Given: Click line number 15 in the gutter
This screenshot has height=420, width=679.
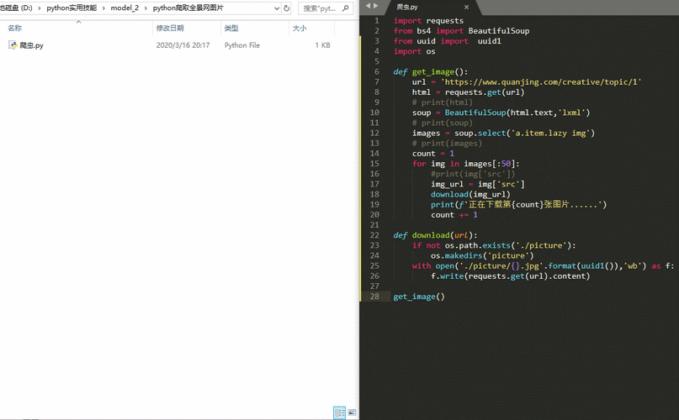Looking at the screenshot, I should 374,164.
